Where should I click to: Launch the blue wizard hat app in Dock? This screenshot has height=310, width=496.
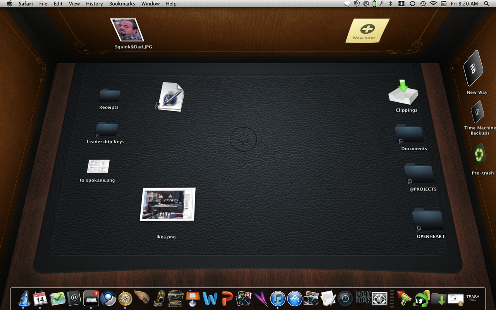tap(24, 298)
